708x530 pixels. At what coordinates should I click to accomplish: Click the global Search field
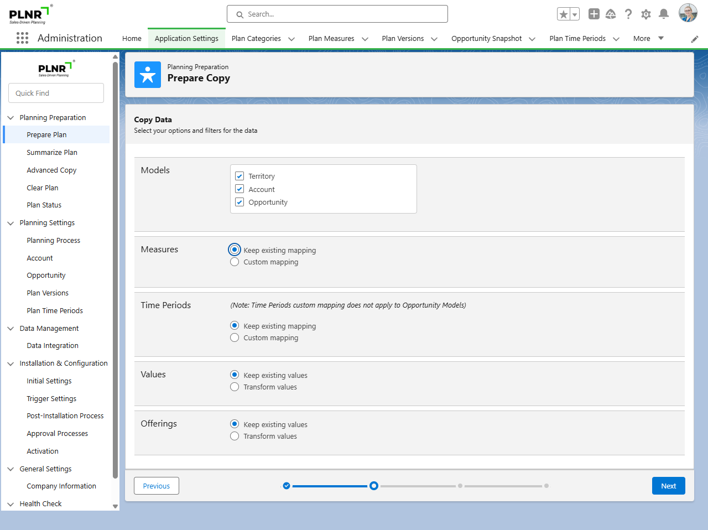point(337,14)
